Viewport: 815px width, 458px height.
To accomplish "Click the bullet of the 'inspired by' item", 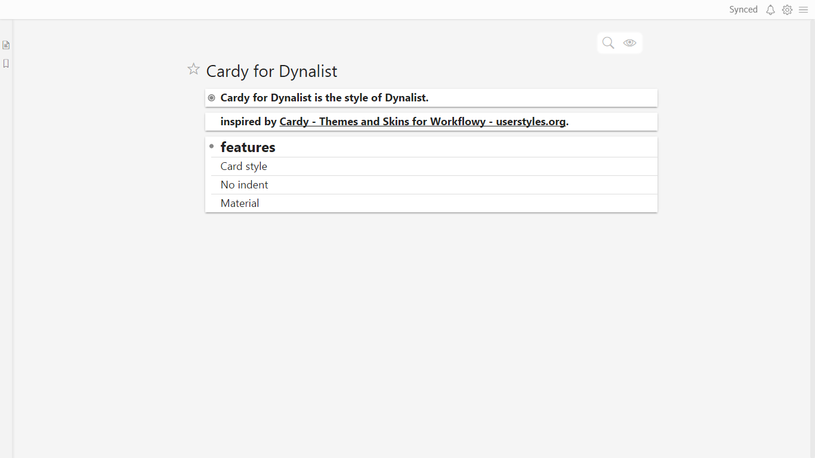I will click(x=211, y=122).
